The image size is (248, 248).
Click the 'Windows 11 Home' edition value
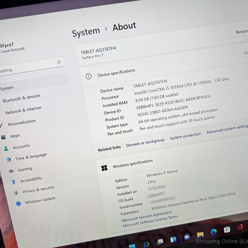pyautogui.click(x=162, y=174)
